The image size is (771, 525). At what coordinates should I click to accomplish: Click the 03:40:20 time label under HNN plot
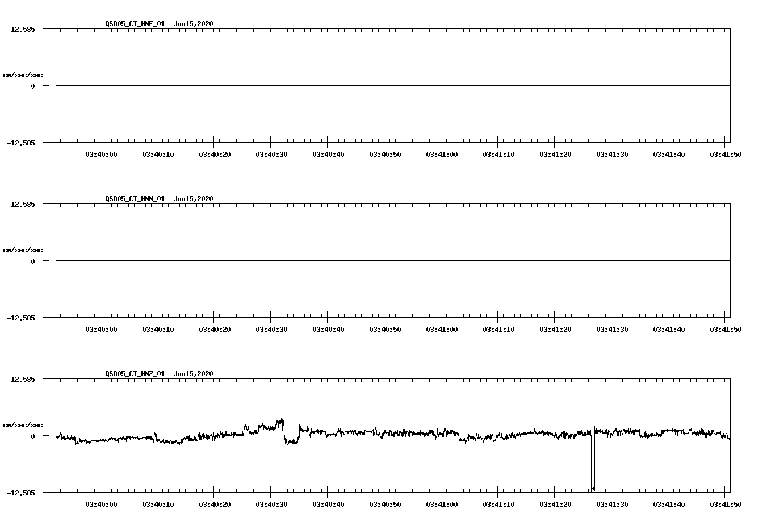tap(215, 329)
